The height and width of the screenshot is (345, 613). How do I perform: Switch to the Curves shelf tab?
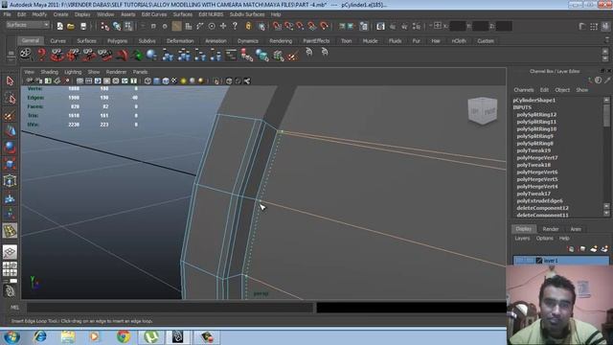57,41
